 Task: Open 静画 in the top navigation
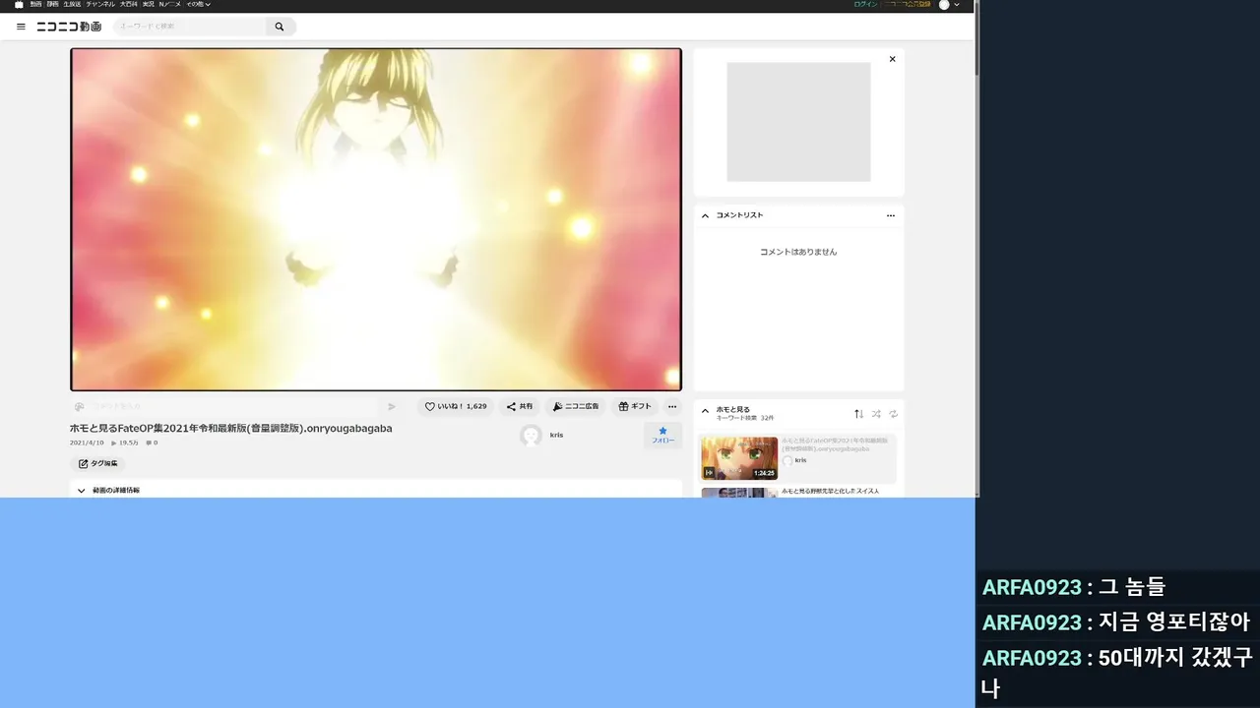pyautogui.click(x=52, y=5)
